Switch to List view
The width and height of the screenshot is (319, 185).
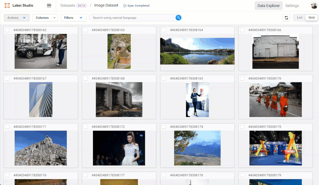coord(299,18)
